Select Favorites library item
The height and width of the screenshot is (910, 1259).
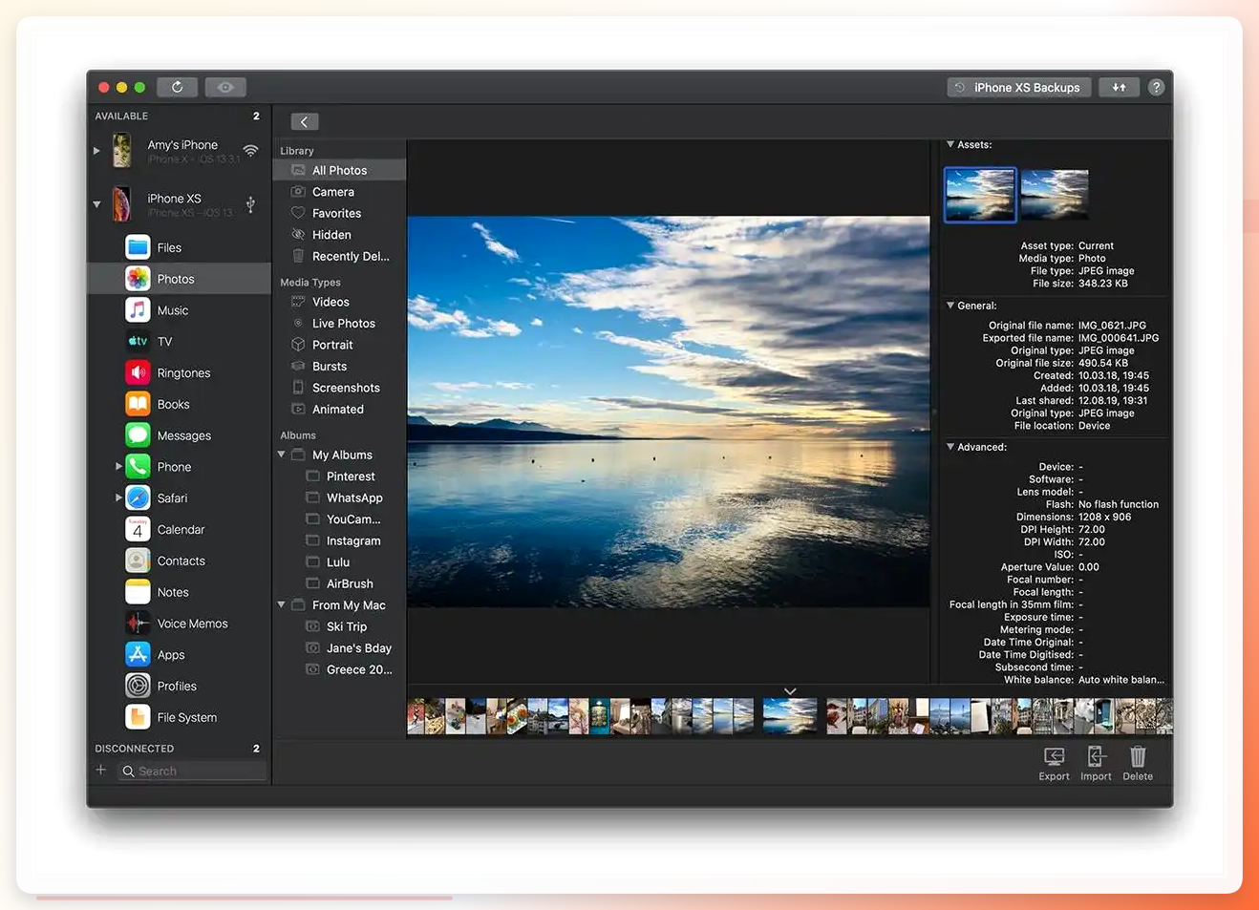tap(339, 213)
